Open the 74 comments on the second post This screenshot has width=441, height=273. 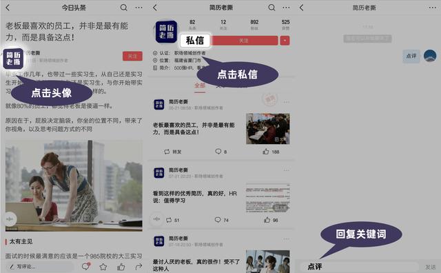point(222,220)
